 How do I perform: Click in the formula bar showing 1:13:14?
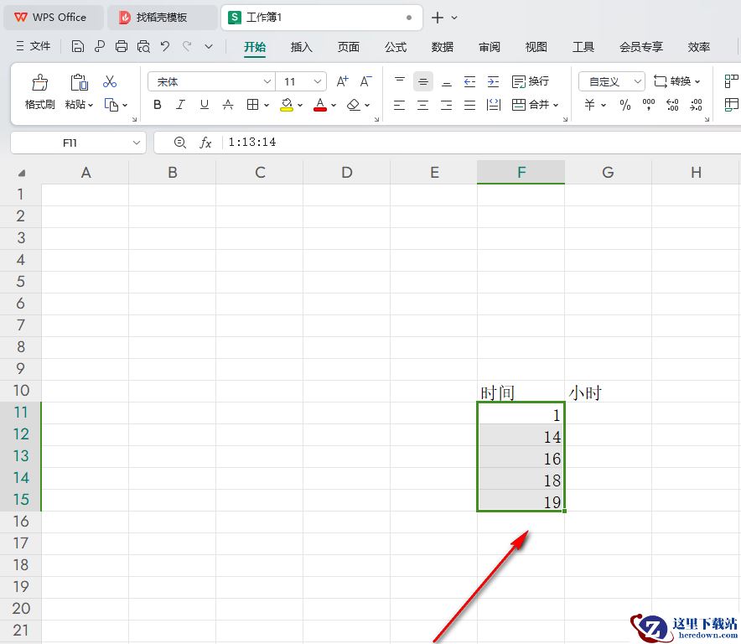pyautogui.click(x=482, y=143)
